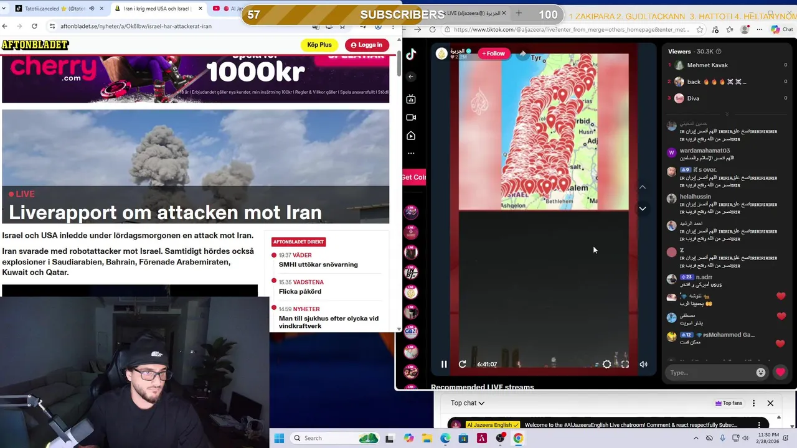Open TikTok player quality settings gear
Screen dimensions: 797x448
[606, 365]
